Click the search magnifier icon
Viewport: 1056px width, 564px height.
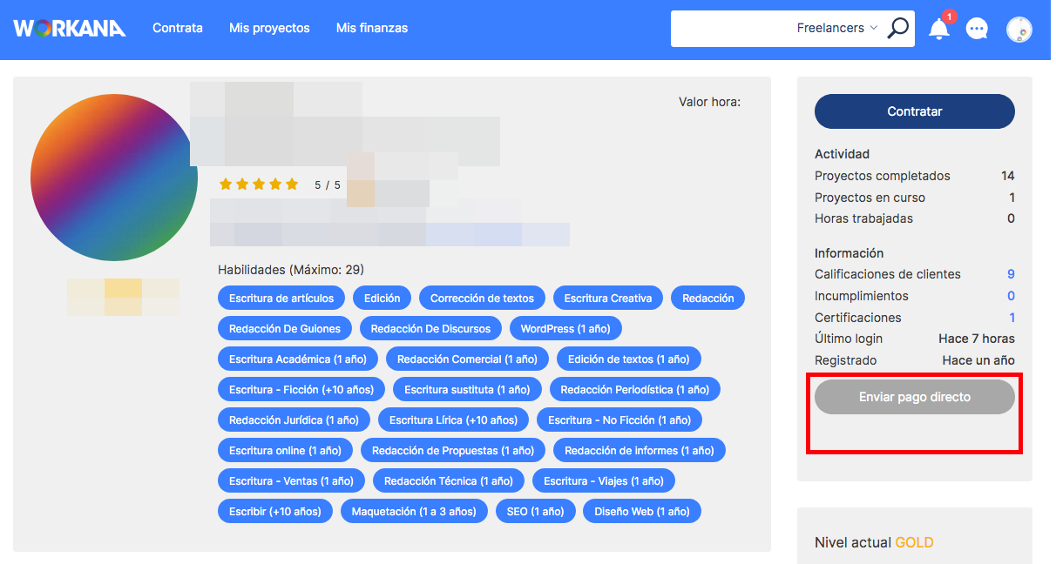coord(897,28)
